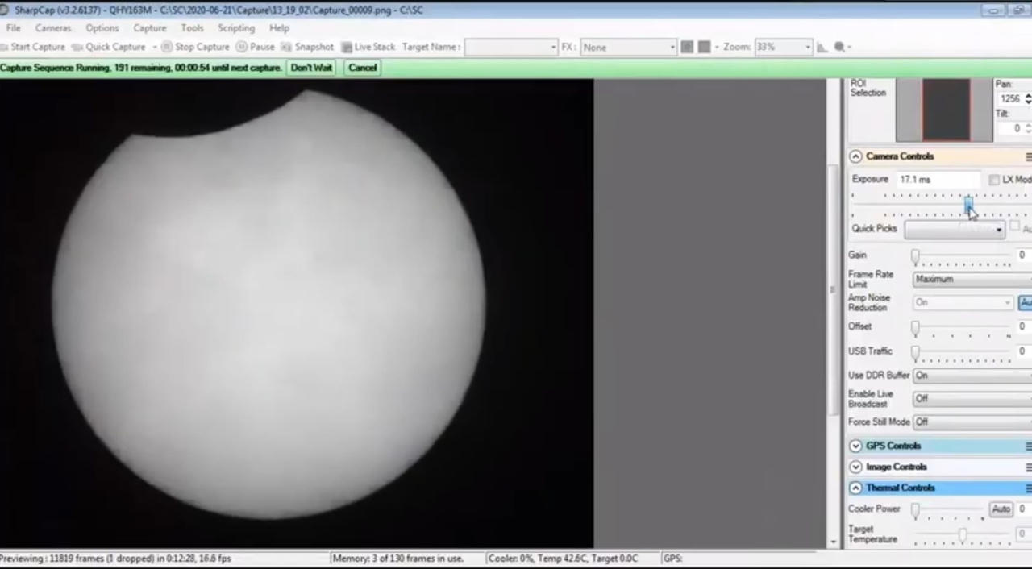Open Live Stack from the toolbar

tap(347, 47)
